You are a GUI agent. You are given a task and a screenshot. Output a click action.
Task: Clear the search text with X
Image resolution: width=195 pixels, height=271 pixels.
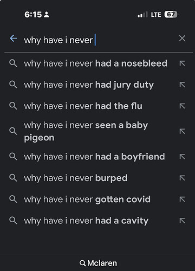182,38
